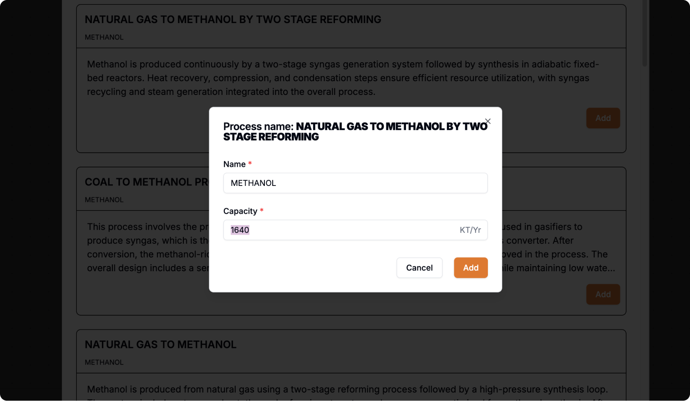
Task: Click the two-stage syngas description paragraph
Action: point(343,78)
